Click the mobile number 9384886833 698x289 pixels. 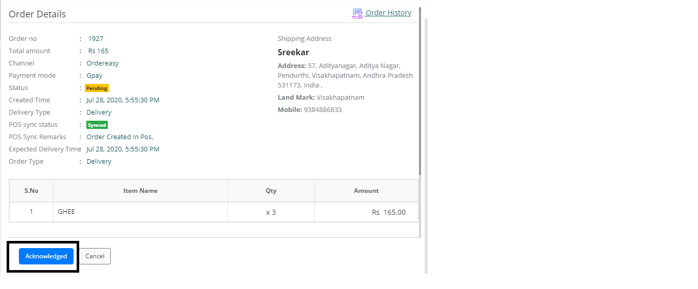tap(322, 110)
